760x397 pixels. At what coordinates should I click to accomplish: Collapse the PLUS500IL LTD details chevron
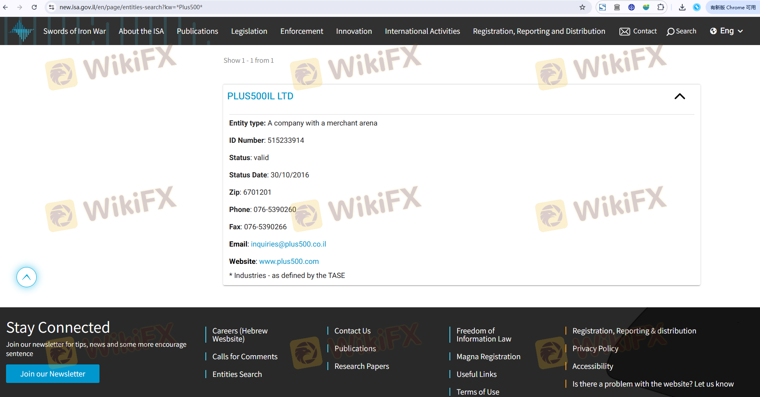679,97
